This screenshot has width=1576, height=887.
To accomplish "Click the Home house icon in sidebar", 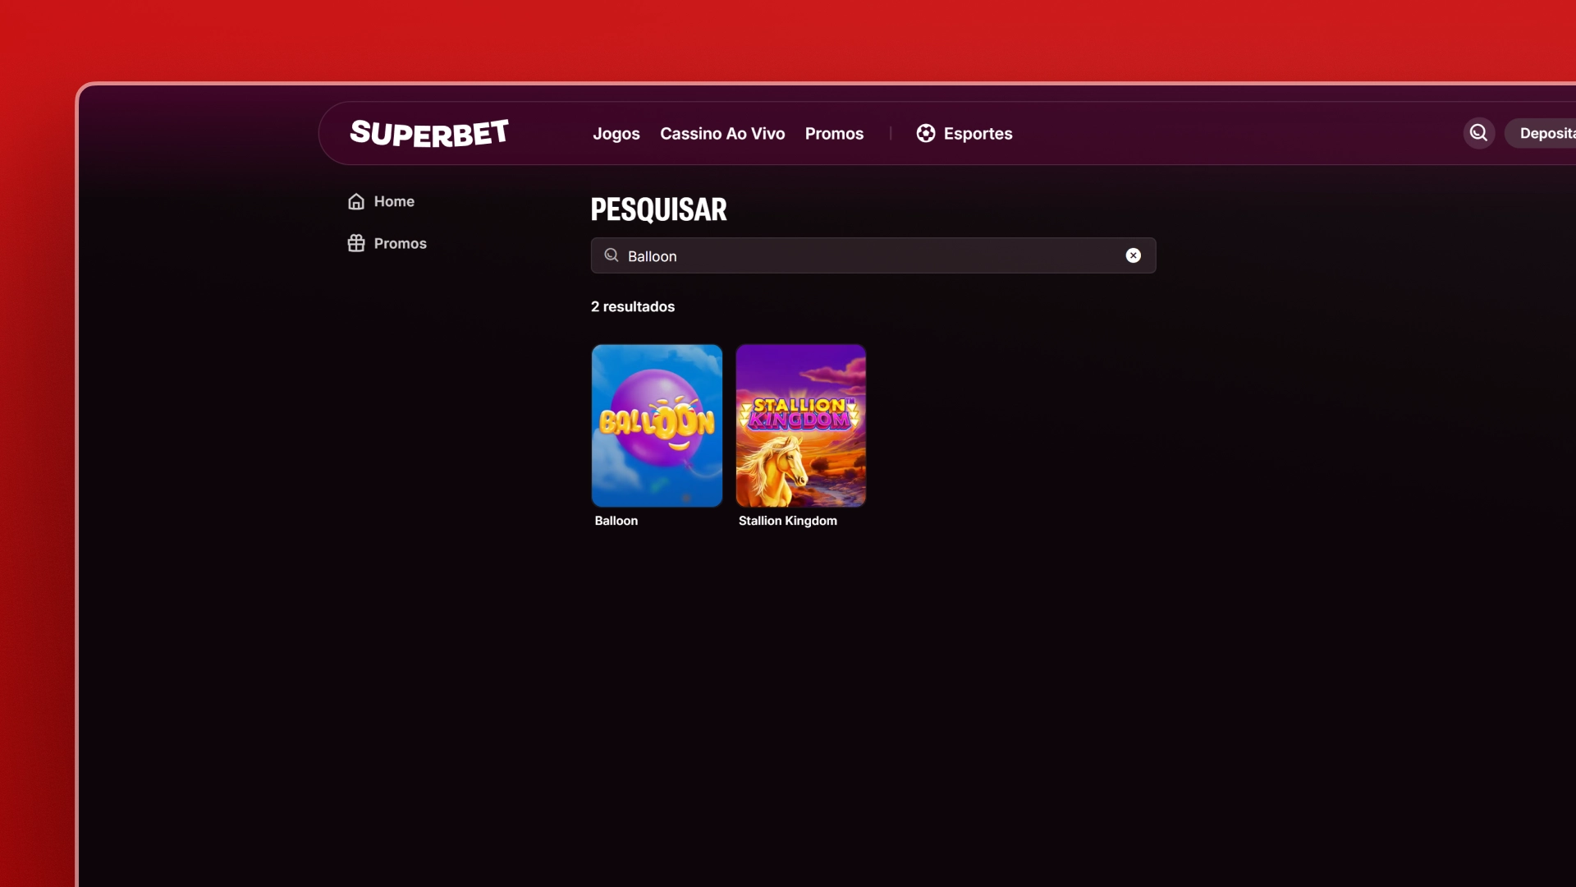I will [356, 201].
